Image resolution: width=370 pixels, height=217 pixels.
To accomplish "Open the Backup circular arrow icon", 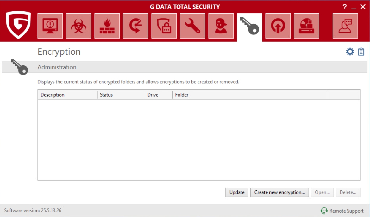I will (135, 26).
